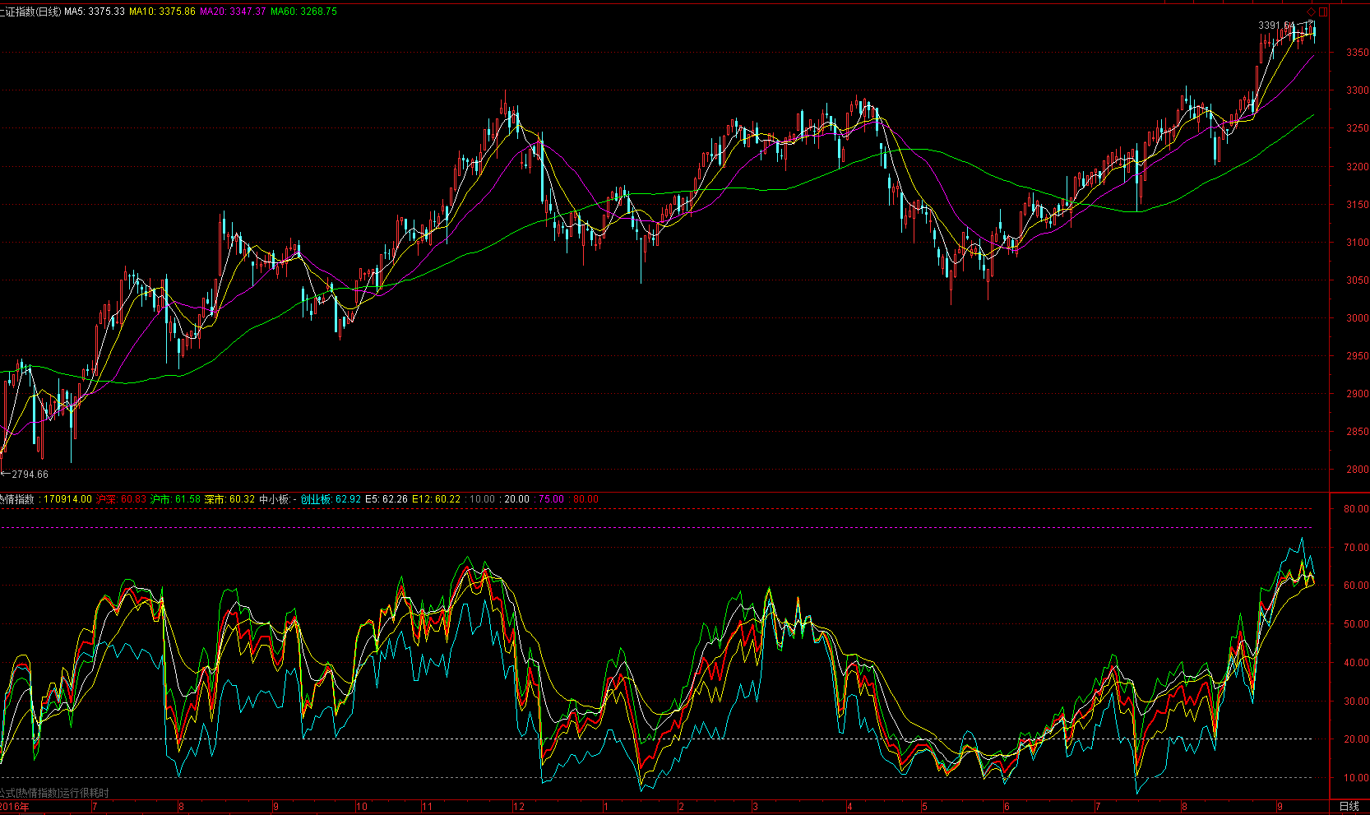The height and width of the screenshot is (815, 1370).
Task: Click month 9 at far right of time axis
Action: [1280, 807]
